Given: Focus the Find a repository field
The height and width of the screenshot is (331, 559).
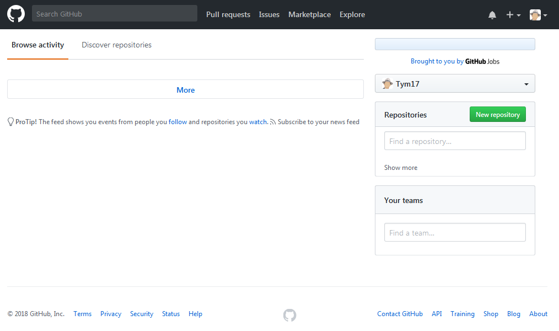Looking at the screenshot, I should coord(455,141).
